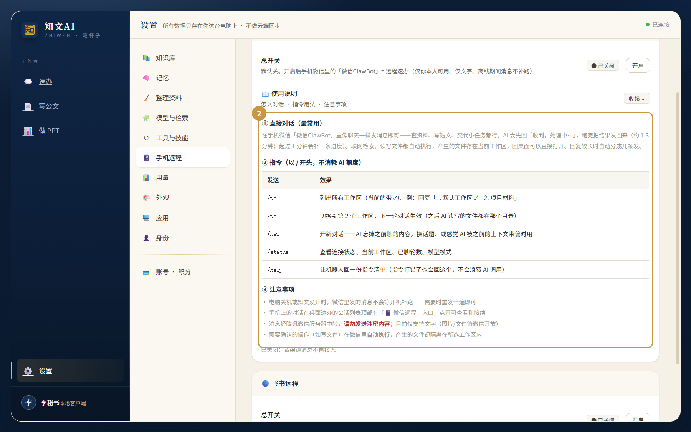Screen dimensions: 691x432
Task: Click the green 已连接 status dot
Action: tap(648, 25)
